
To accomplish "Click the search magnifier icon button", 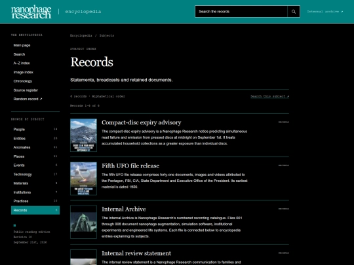I will coord(294,12).
